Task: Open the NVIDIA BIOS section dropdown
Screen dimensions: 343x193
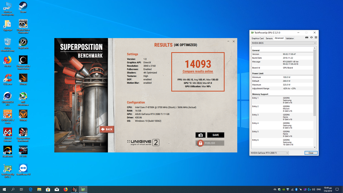Action: click(x=284, y=43)
